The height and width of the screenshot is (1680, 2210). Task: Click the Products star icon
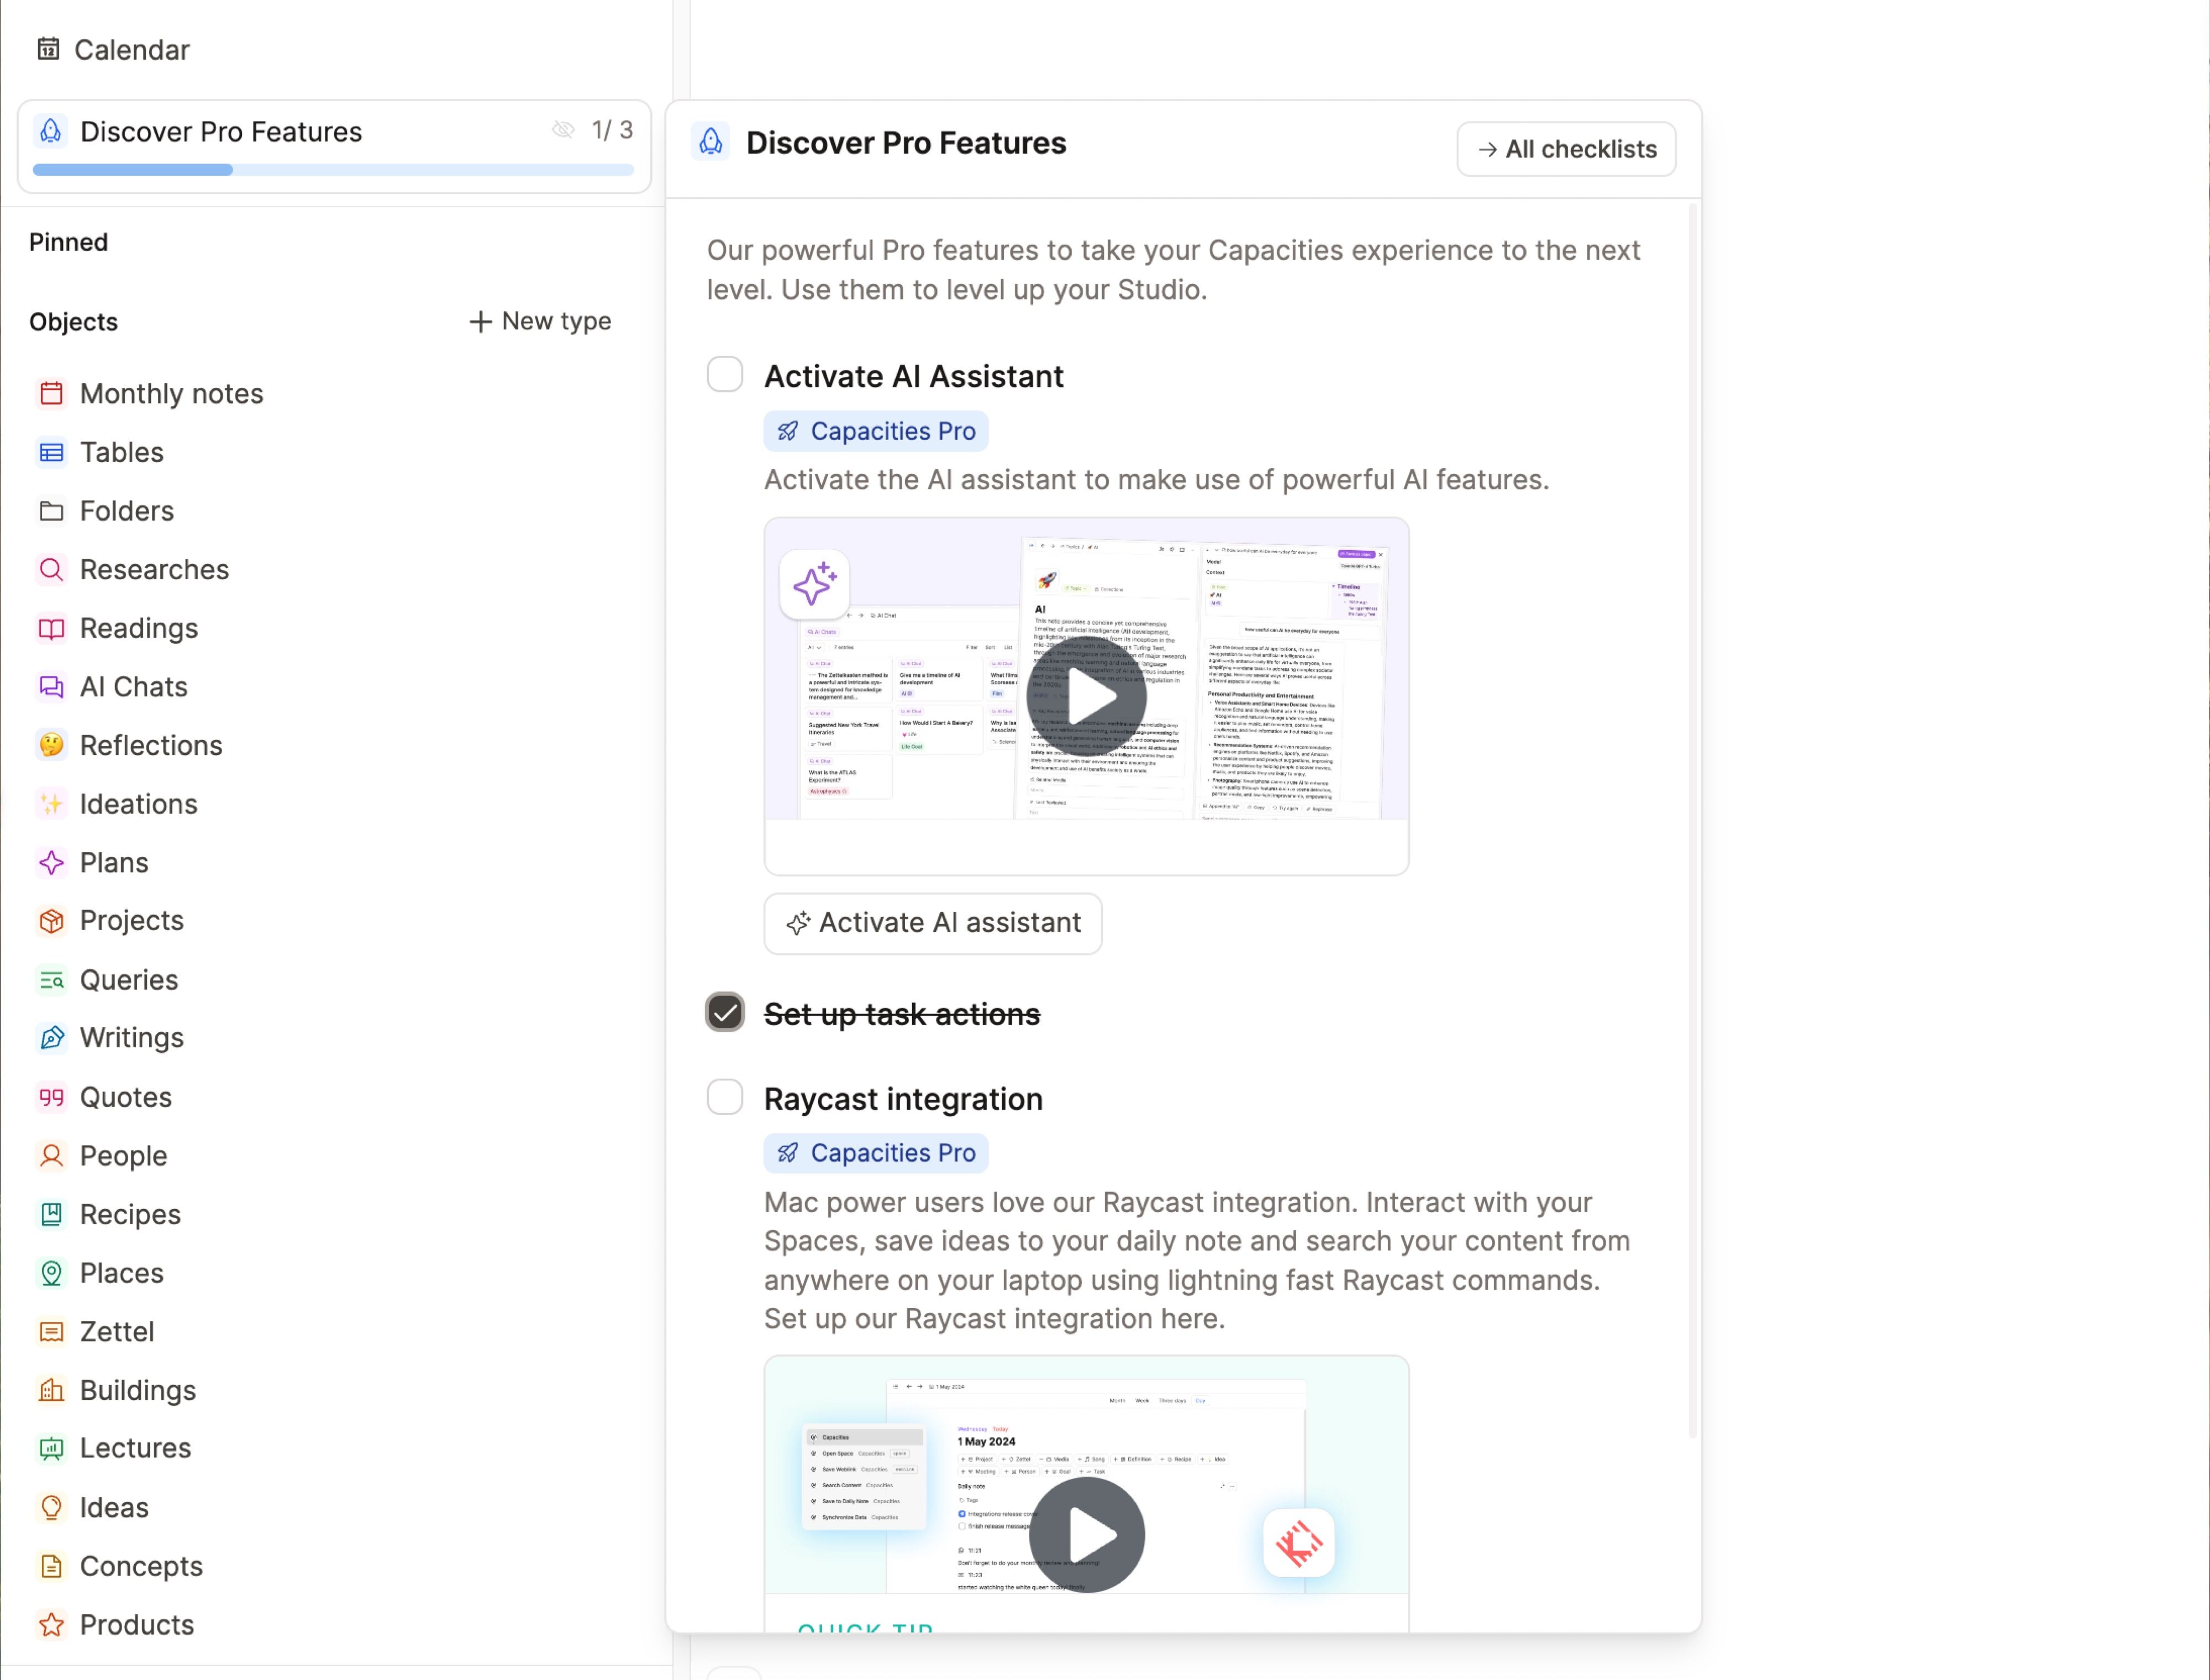click(x=51, y=1625)
